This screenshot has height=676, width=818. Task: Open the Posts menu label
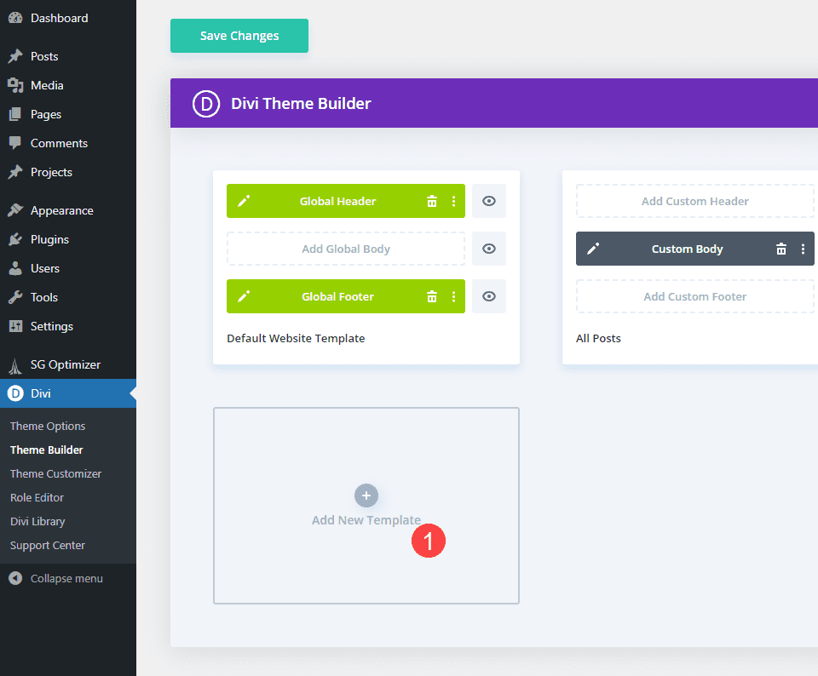pyautogui.click(x=44, y=56)
